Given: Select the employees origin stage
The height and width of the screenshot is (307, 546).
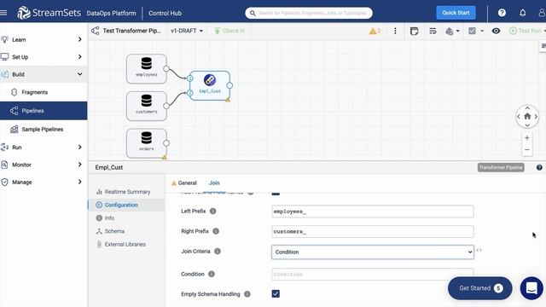Looking at the screenshot, I should pyautogui.click(x=146, y=68).
